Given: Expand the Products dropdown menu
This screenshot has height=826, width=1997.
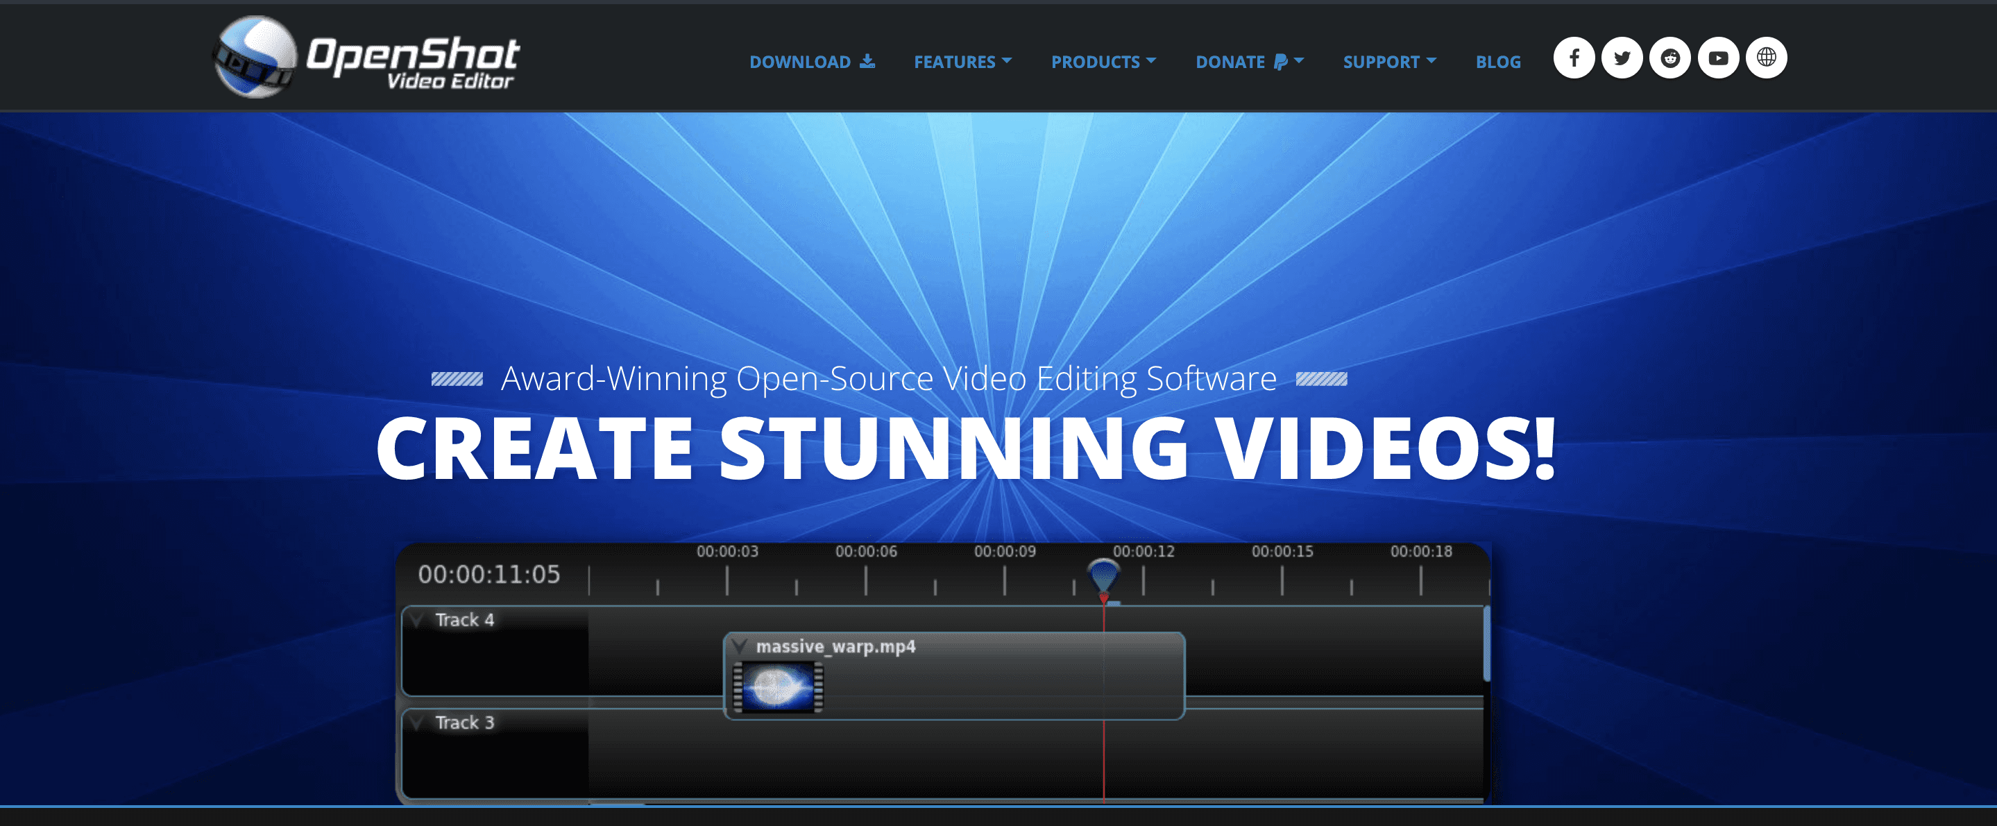Looking at the screenshot, I should click(1103, 62).
